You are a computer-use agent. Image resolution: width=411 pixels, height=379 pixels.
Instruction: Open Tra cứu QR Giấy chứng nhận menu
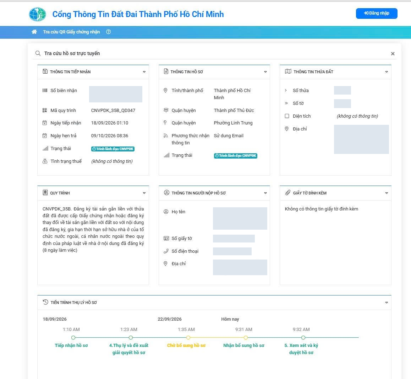click(71, 32)
